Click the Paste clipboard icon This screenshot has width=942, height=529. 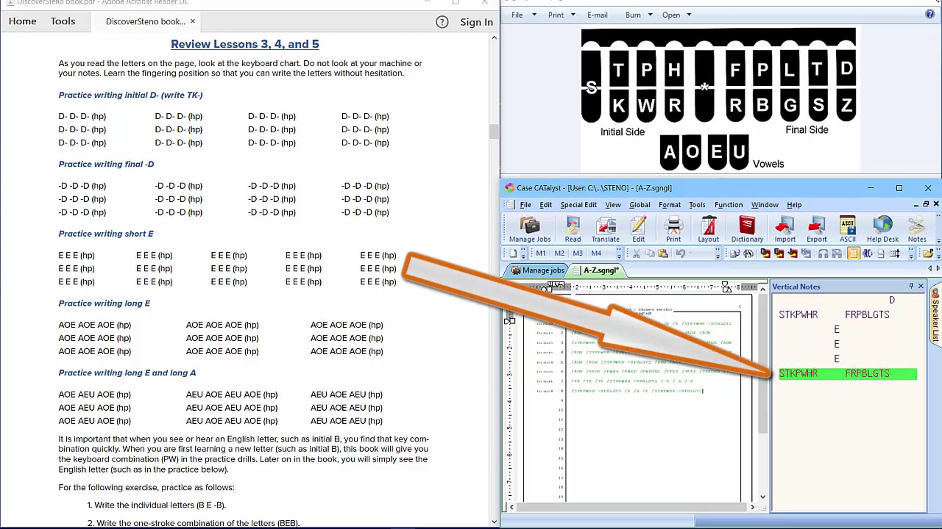pos(663,254)
